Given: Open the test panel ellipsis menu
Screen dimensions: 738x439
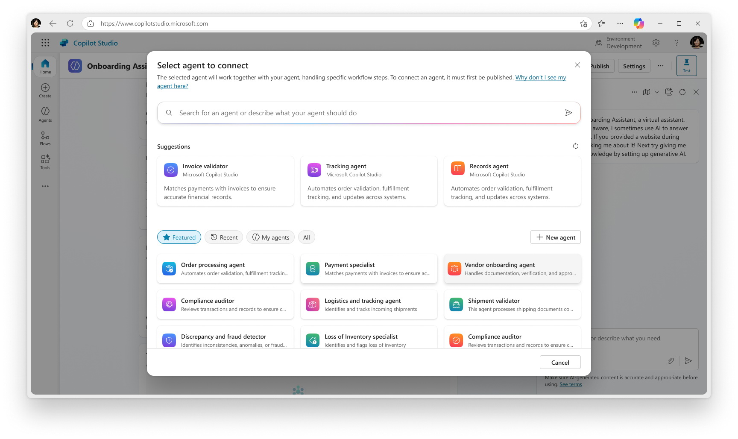Looking at the screenshot, I should (635, 92).
